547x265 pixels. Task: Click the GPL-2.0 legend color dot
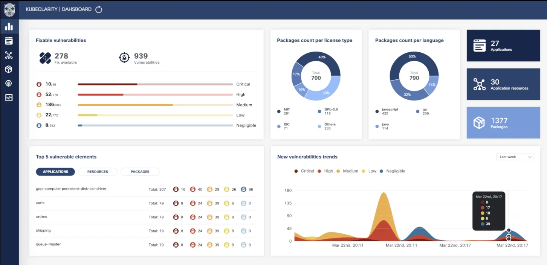pyautogui.click(x=320, y=111)
